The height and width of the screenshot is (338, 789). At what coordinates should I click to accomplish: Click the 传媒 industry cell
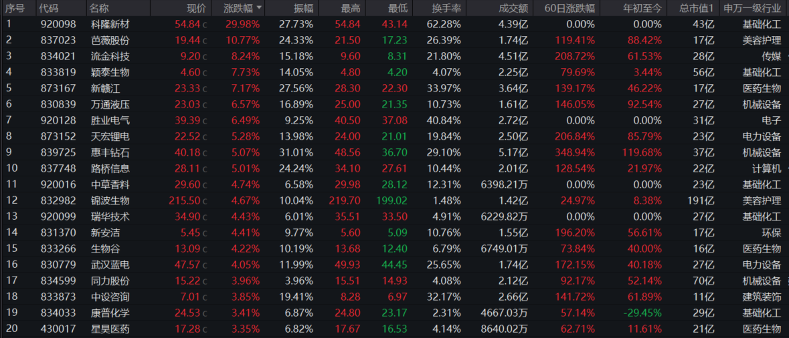(x=772, y=56)
